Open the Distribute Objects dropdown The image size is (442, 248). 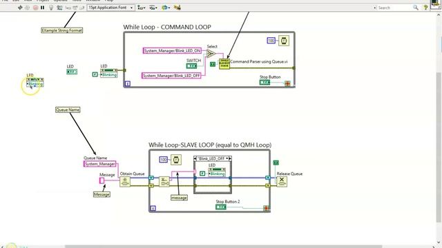(153, 8)
